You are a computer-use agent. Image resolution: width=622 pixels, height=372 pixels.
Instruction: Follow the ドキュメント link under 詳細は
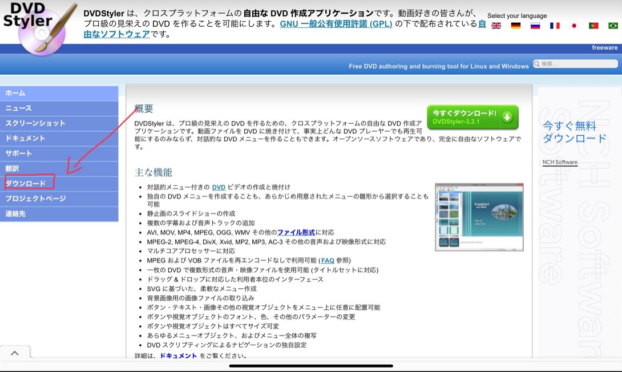[178, 356]
